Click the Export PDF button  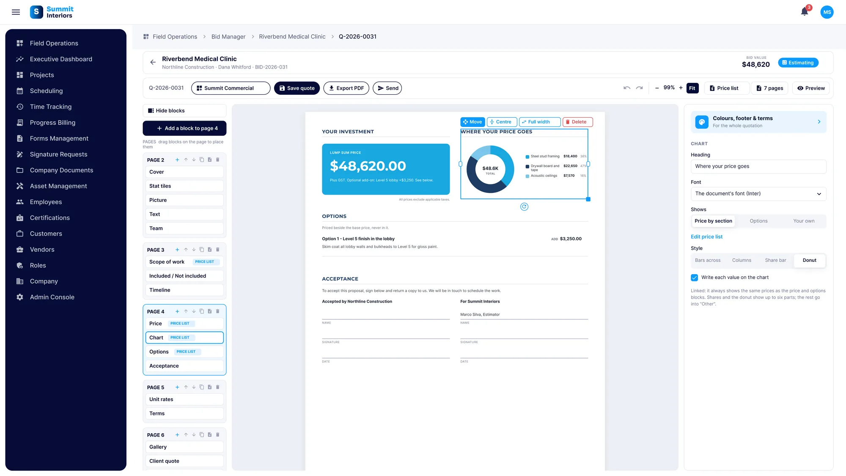(346, 88)
